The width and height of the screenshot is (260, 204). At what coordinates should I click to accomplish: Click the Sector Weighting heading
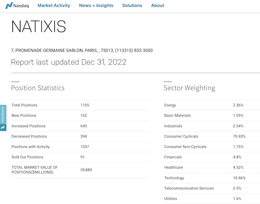189,88
